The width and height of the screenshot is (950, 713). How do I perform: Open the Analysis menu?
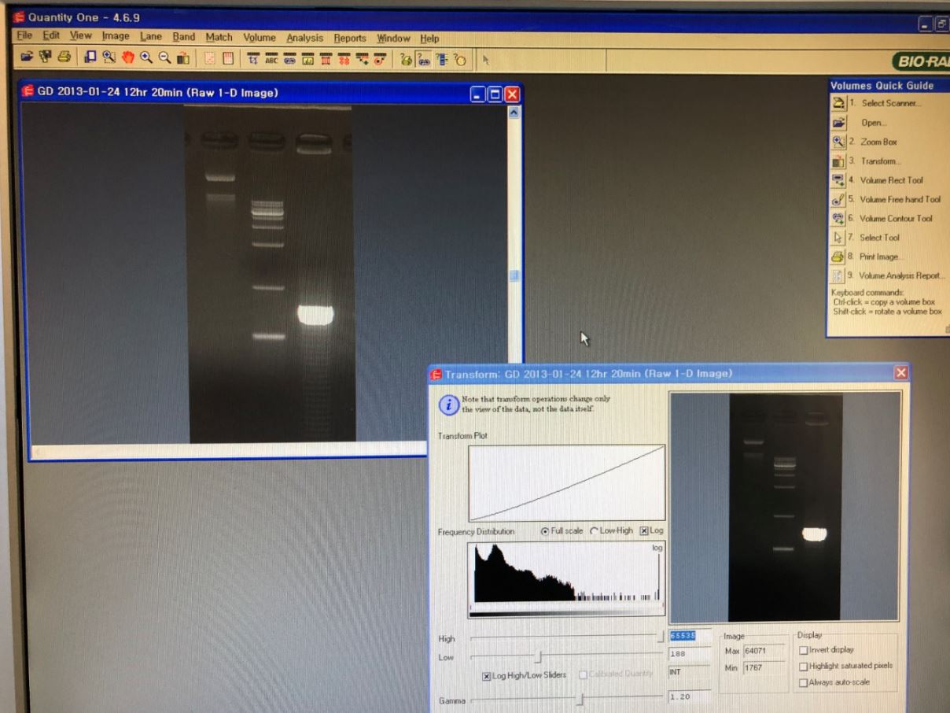click(x=304, y=38)
